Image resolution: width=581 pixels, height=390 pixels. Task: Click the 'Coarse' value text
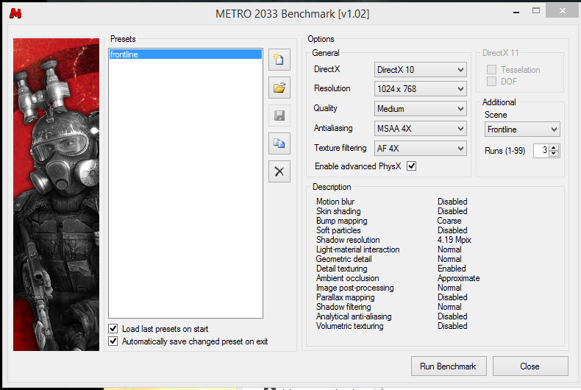point(449,221)
